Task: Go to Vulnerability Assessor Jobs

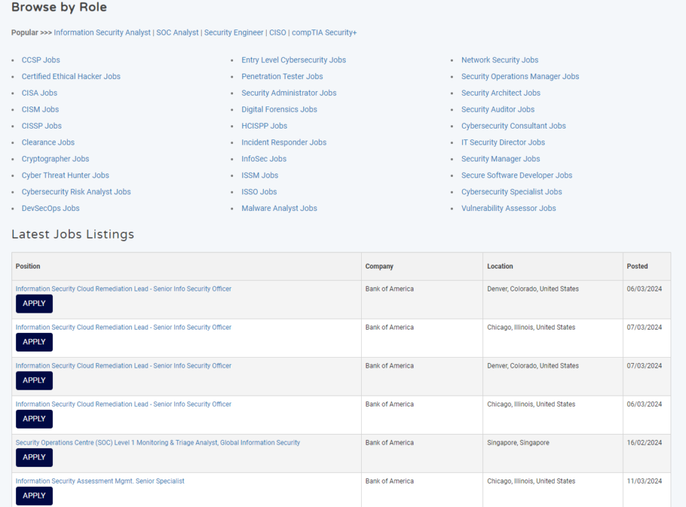Action: [x=508, y=208]
